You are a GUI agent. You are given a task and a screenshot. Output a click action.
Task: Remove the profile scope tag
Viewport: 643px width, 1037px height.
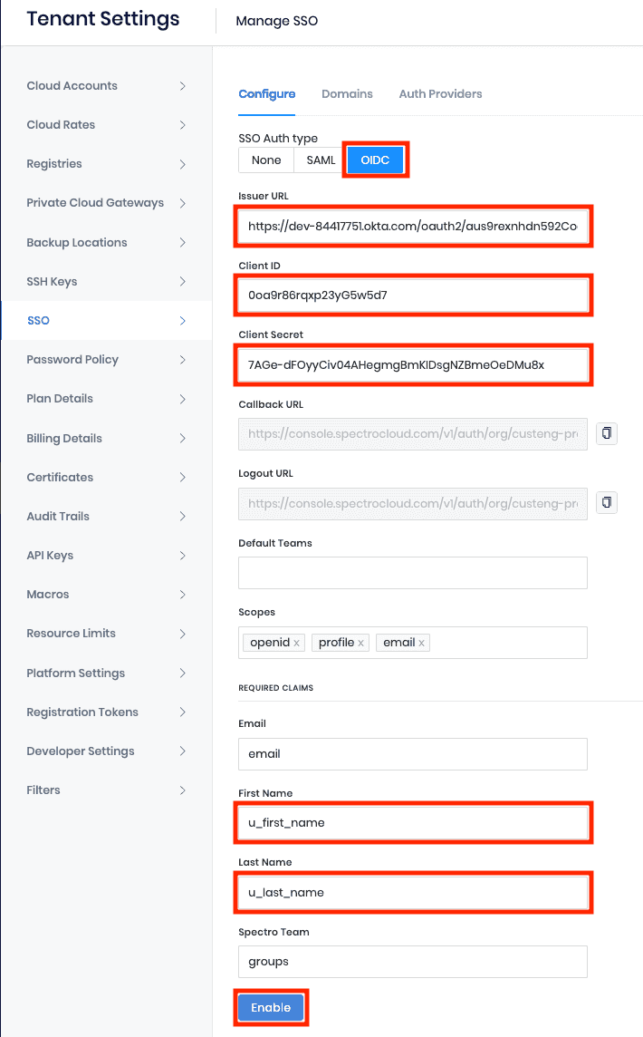[360, 643]
